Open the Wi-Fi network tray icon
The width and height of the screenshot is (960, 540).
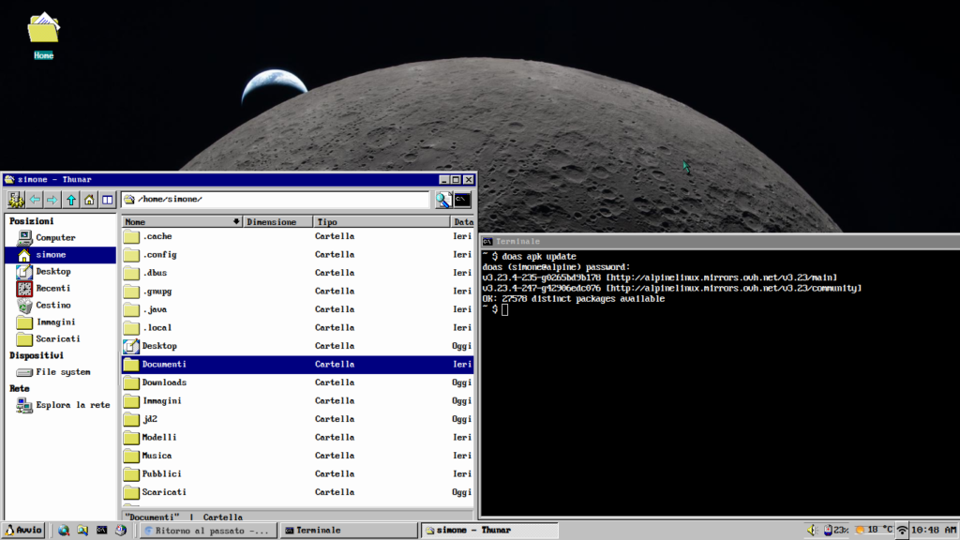903,531
